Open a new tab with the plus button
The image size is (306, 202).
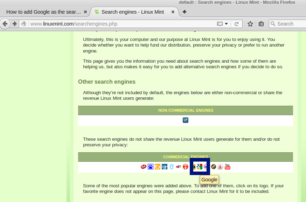pos(185,12)
